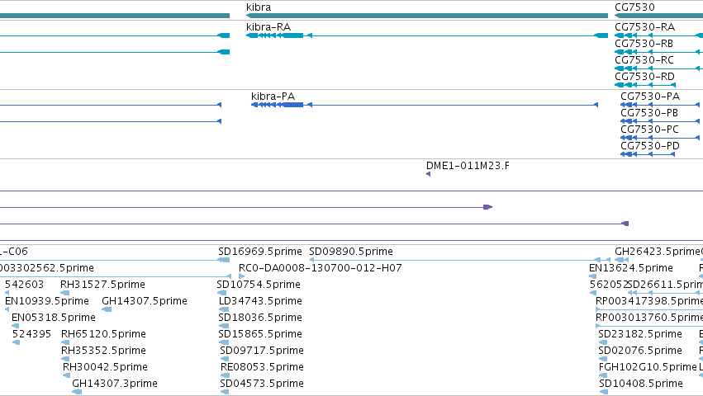Select the CG7530-PD protein label
Screen dimensions: 703x396
click(x=649, y=146)
